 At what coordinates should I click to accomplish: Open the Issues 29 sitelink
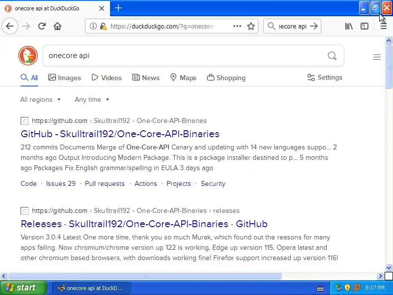click(x=60, y=183)
